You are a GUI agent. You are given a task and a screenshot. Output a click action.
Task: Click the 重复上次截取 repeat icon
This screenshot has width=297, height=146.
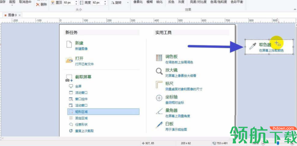pyautogui.click(x=71, y=131)
